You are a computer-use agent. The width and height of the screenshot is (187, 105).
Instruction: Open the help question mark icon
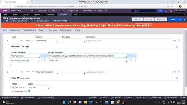point(166,11)
